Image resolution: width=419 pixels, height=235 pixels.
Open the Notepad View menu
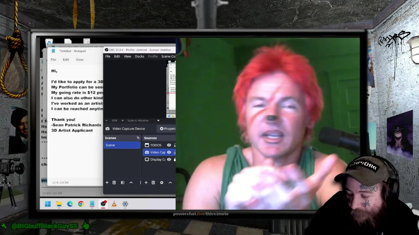coord(80,60)
